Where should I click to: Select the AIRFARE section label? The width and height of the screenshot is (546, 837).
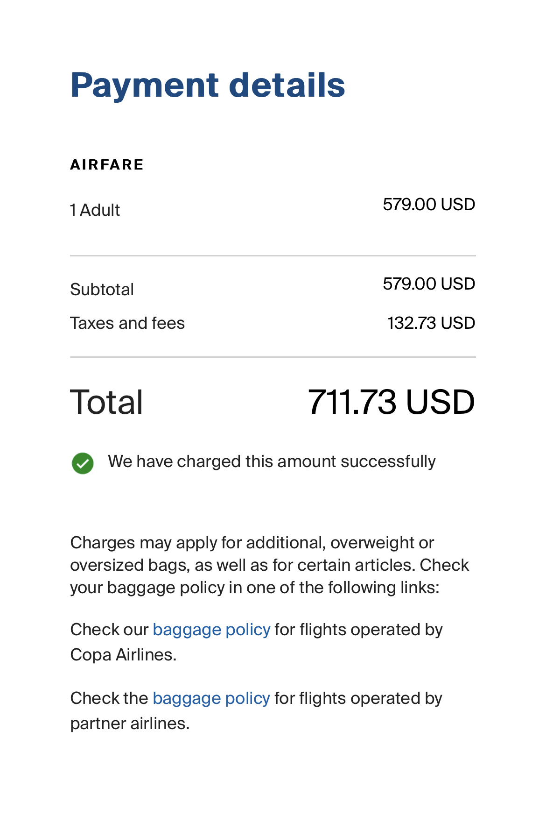[107, 165]
